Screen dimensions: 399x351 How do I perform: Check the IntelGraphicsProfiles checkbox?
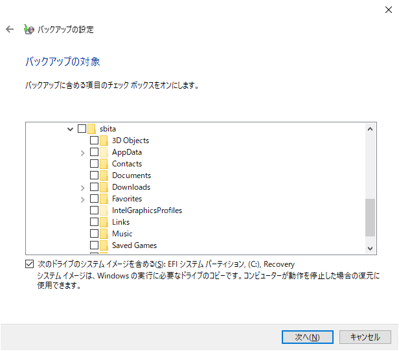[x=94, y=210]
